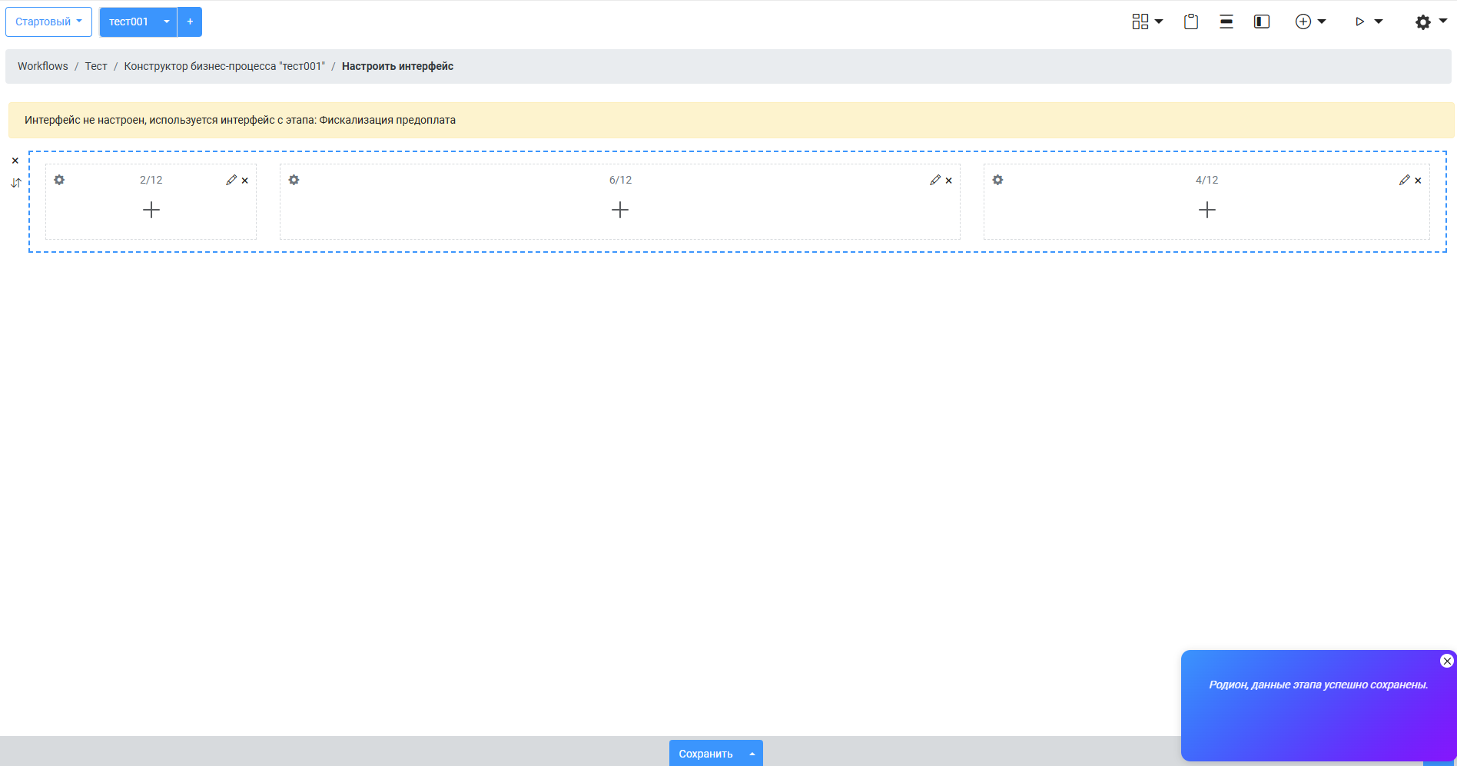Go to Workflows breadcrumb link
This screenshot has width=1457, height=766.
click(x=43, y=66)
